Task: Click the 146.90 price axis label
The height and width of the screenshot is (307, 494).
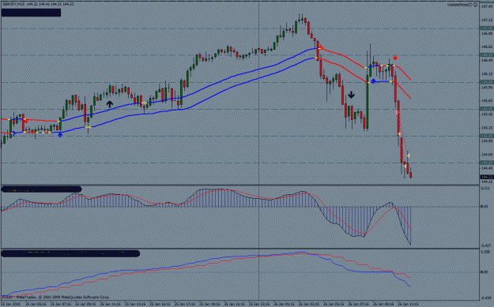Action: (487, 33)
